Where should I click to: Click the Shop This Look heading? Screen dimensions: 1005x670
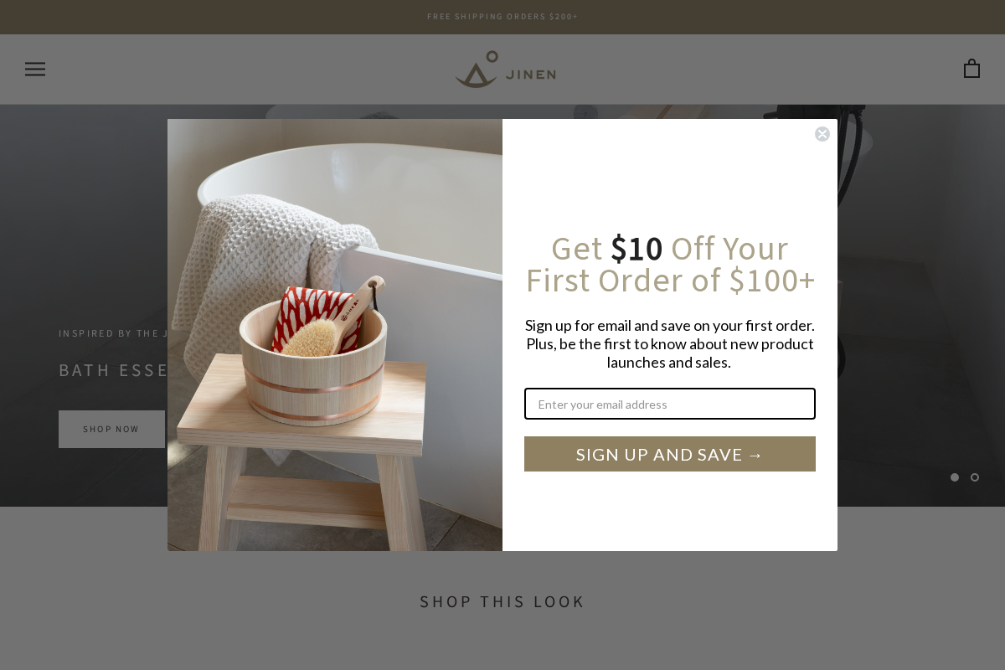click(502, 601)
